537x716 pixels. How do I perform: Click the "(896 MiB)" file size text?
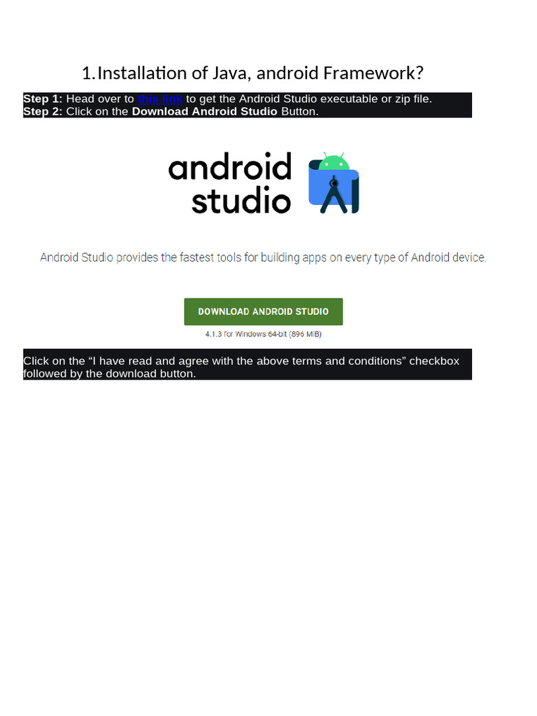[x=305, y=334]
